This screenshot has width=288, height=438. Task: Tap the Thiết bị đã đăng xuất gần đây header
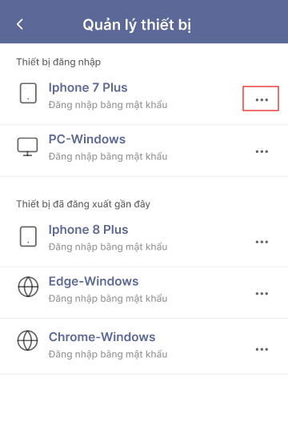83,204
